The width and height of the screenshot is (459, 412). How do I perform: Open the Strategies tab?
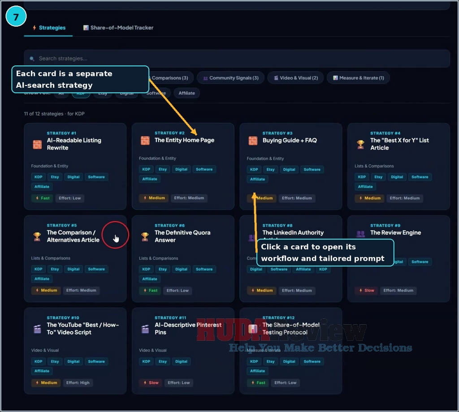[49, 28]
